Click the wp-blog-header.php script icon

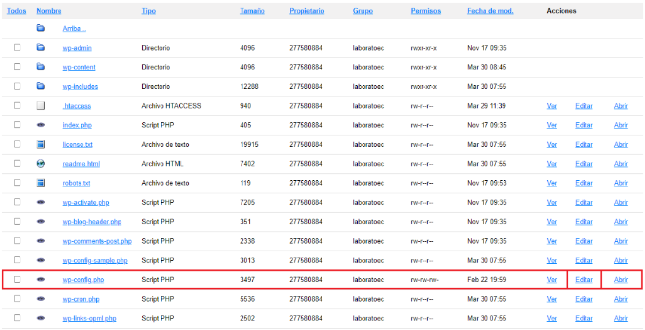click(x=41, y=222)
